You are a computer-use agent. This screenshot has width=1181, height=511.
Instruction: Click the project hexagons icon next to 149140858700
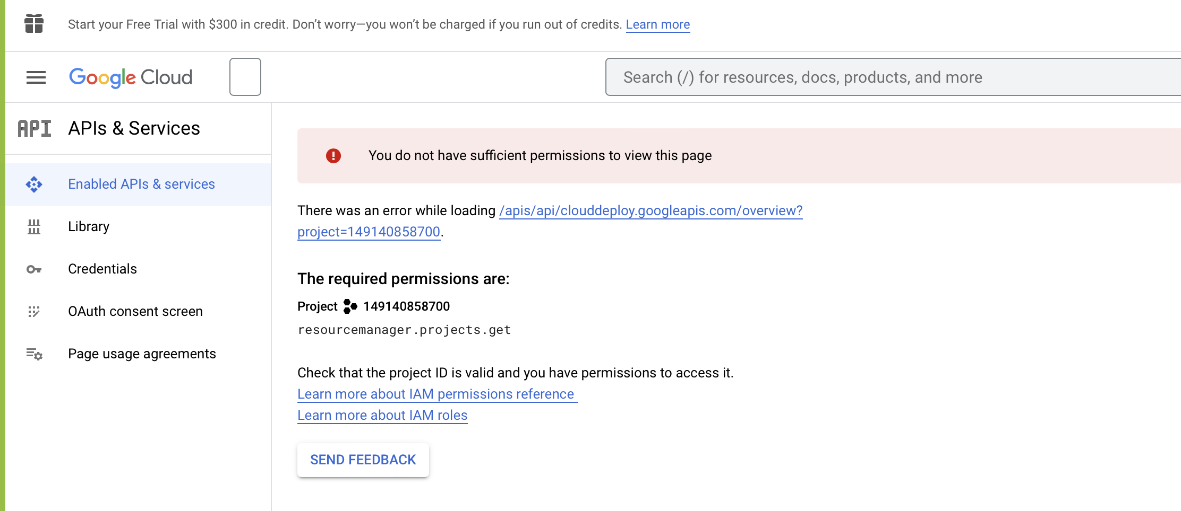click(x=350, y=306)
